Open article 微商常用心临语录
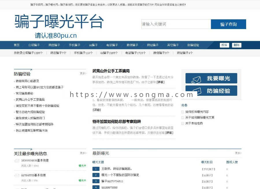 (27, 81)
